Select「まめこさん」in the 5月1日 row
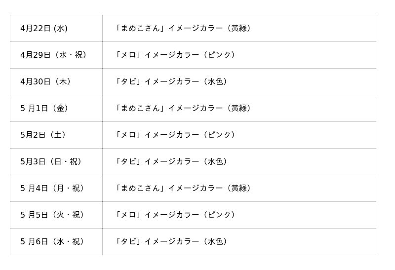 tap(140, 109)
